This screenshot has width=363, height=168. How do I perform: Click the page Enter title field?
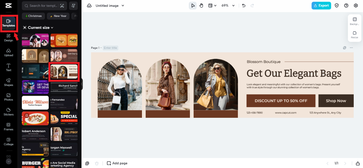[111, 48]
